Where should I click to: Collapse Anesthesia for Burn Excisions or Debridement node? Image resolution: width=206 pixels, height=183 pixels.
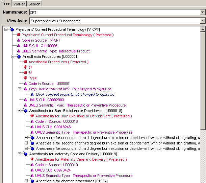click(x=19, y=110)
